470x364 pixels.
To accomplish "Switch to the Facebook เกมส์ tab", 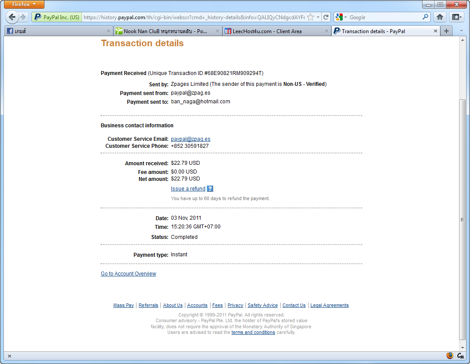I will pyautogui.click(x=58, y=31).
